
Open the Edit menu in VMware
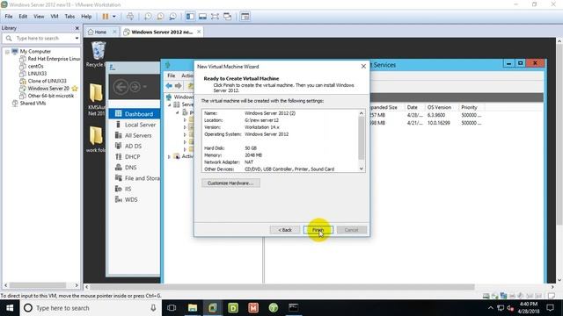coord(23,17)
